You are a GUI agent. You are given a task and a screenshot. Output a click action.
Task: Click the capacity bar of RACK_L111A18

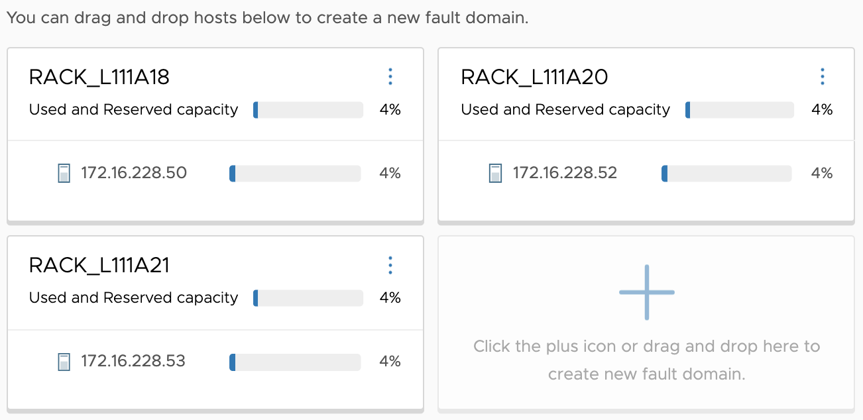307,109
